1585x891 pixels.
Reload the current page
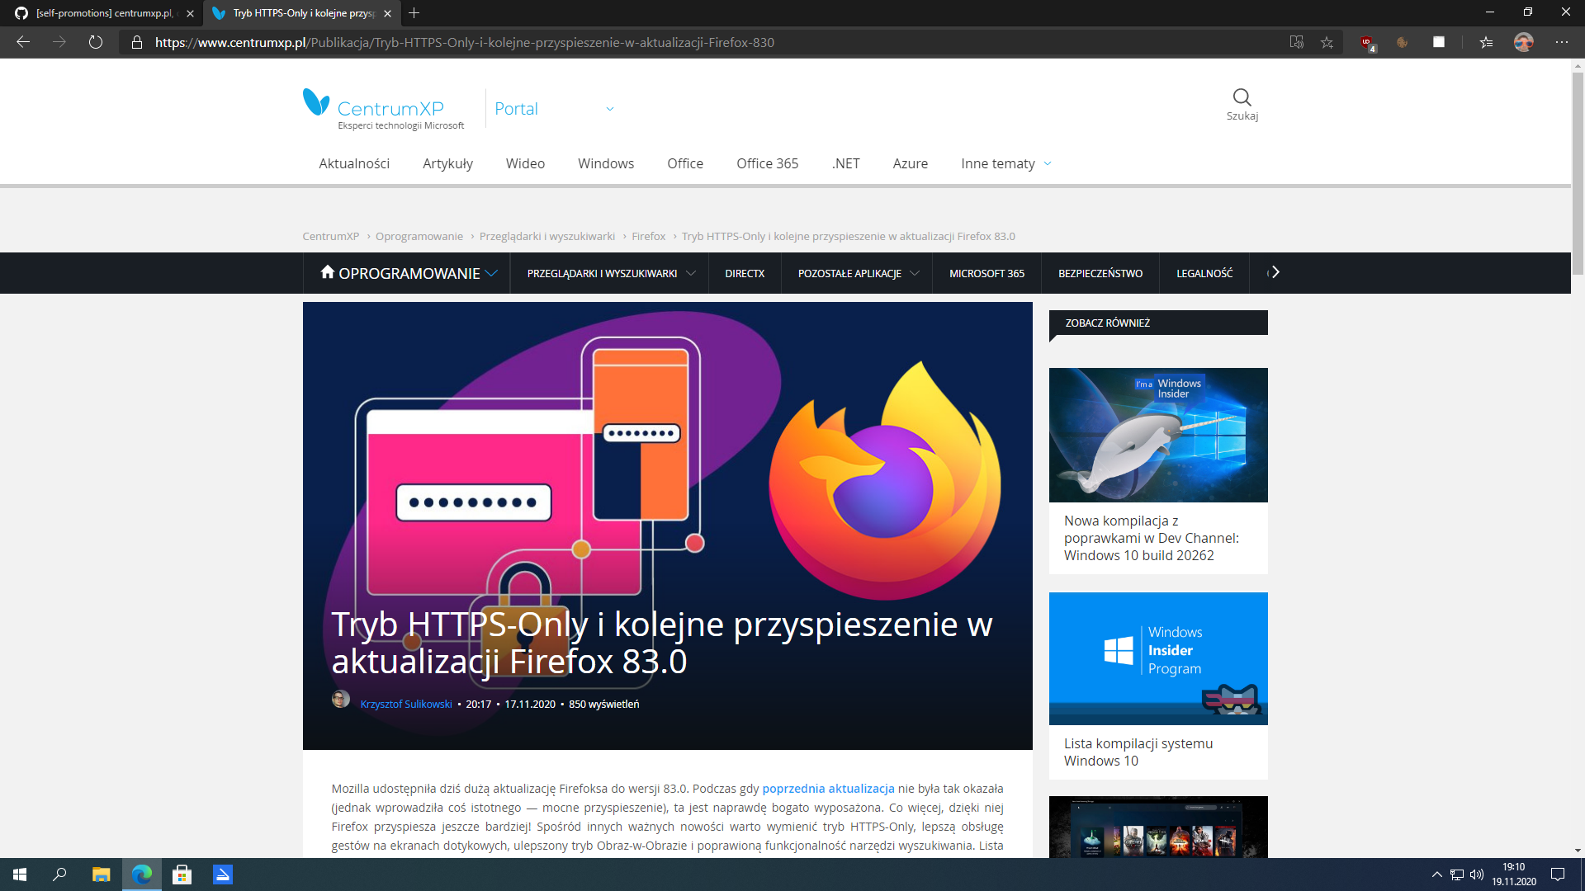click(96, 42)
